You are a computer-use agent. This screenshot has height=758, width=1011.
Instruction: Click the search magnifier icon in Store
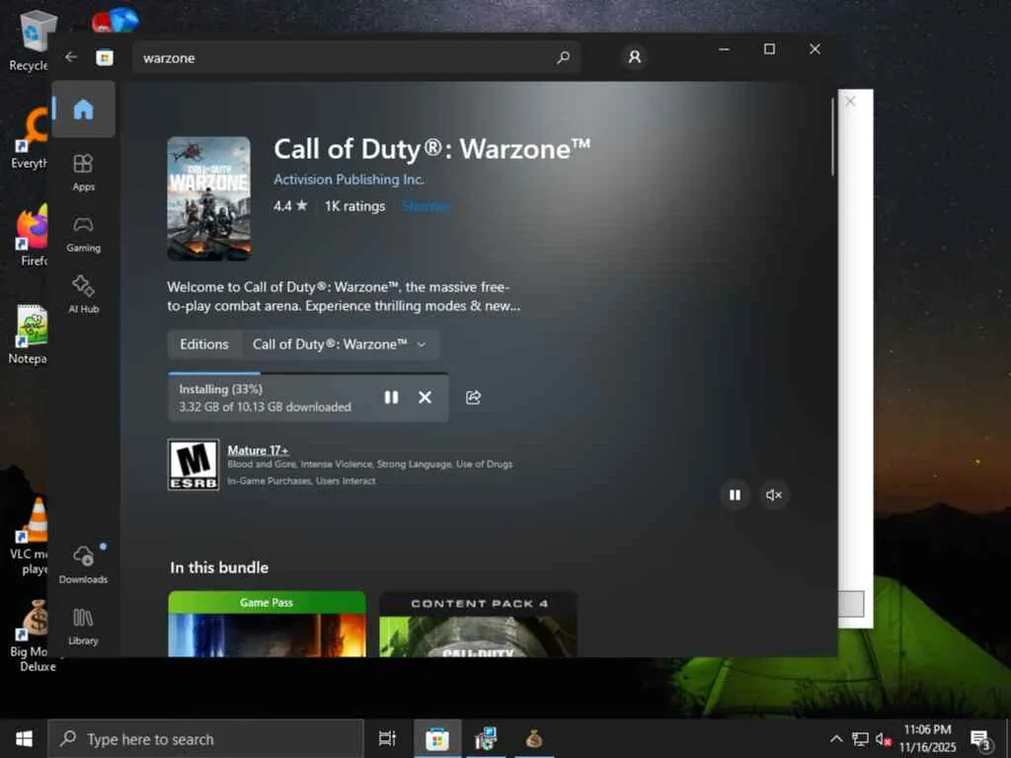coord(563,57)
